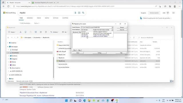This screenshot has height=103, width=183.
Task: Click the Delete trash icon in File Explorer
Action: 46,32
